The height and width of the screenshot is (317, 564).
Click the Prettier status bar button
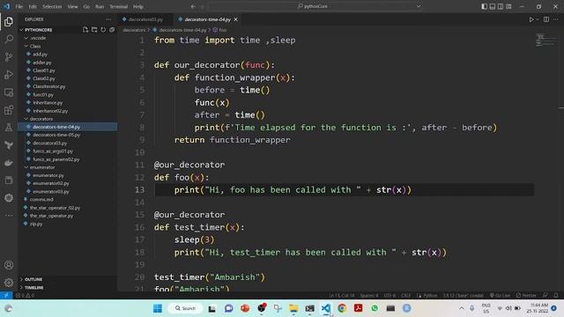(x=526, y=296)
